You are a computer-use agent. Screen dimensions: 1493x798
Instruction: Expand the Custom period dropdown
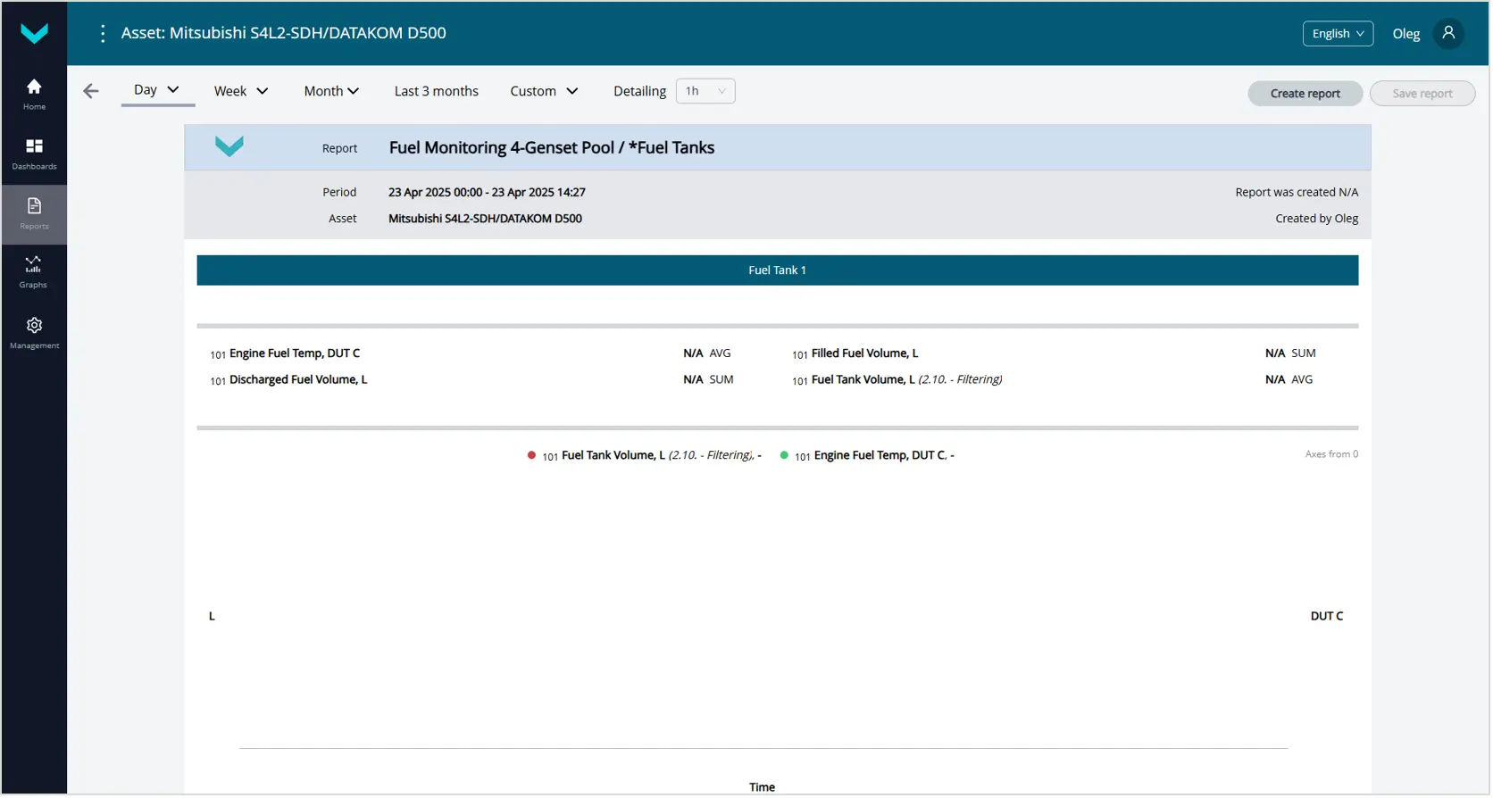(545, 91)
